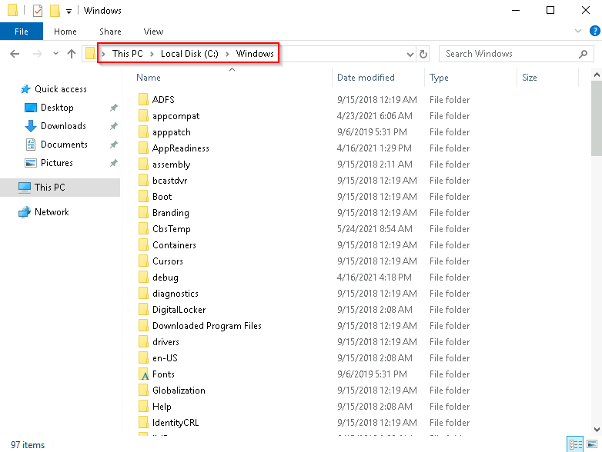Select the CbsTemp folder icon

(143, 229)
